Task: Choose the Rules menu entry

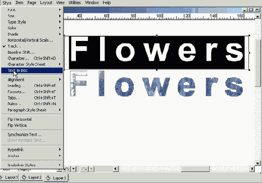Action: (x=32, y=104)
